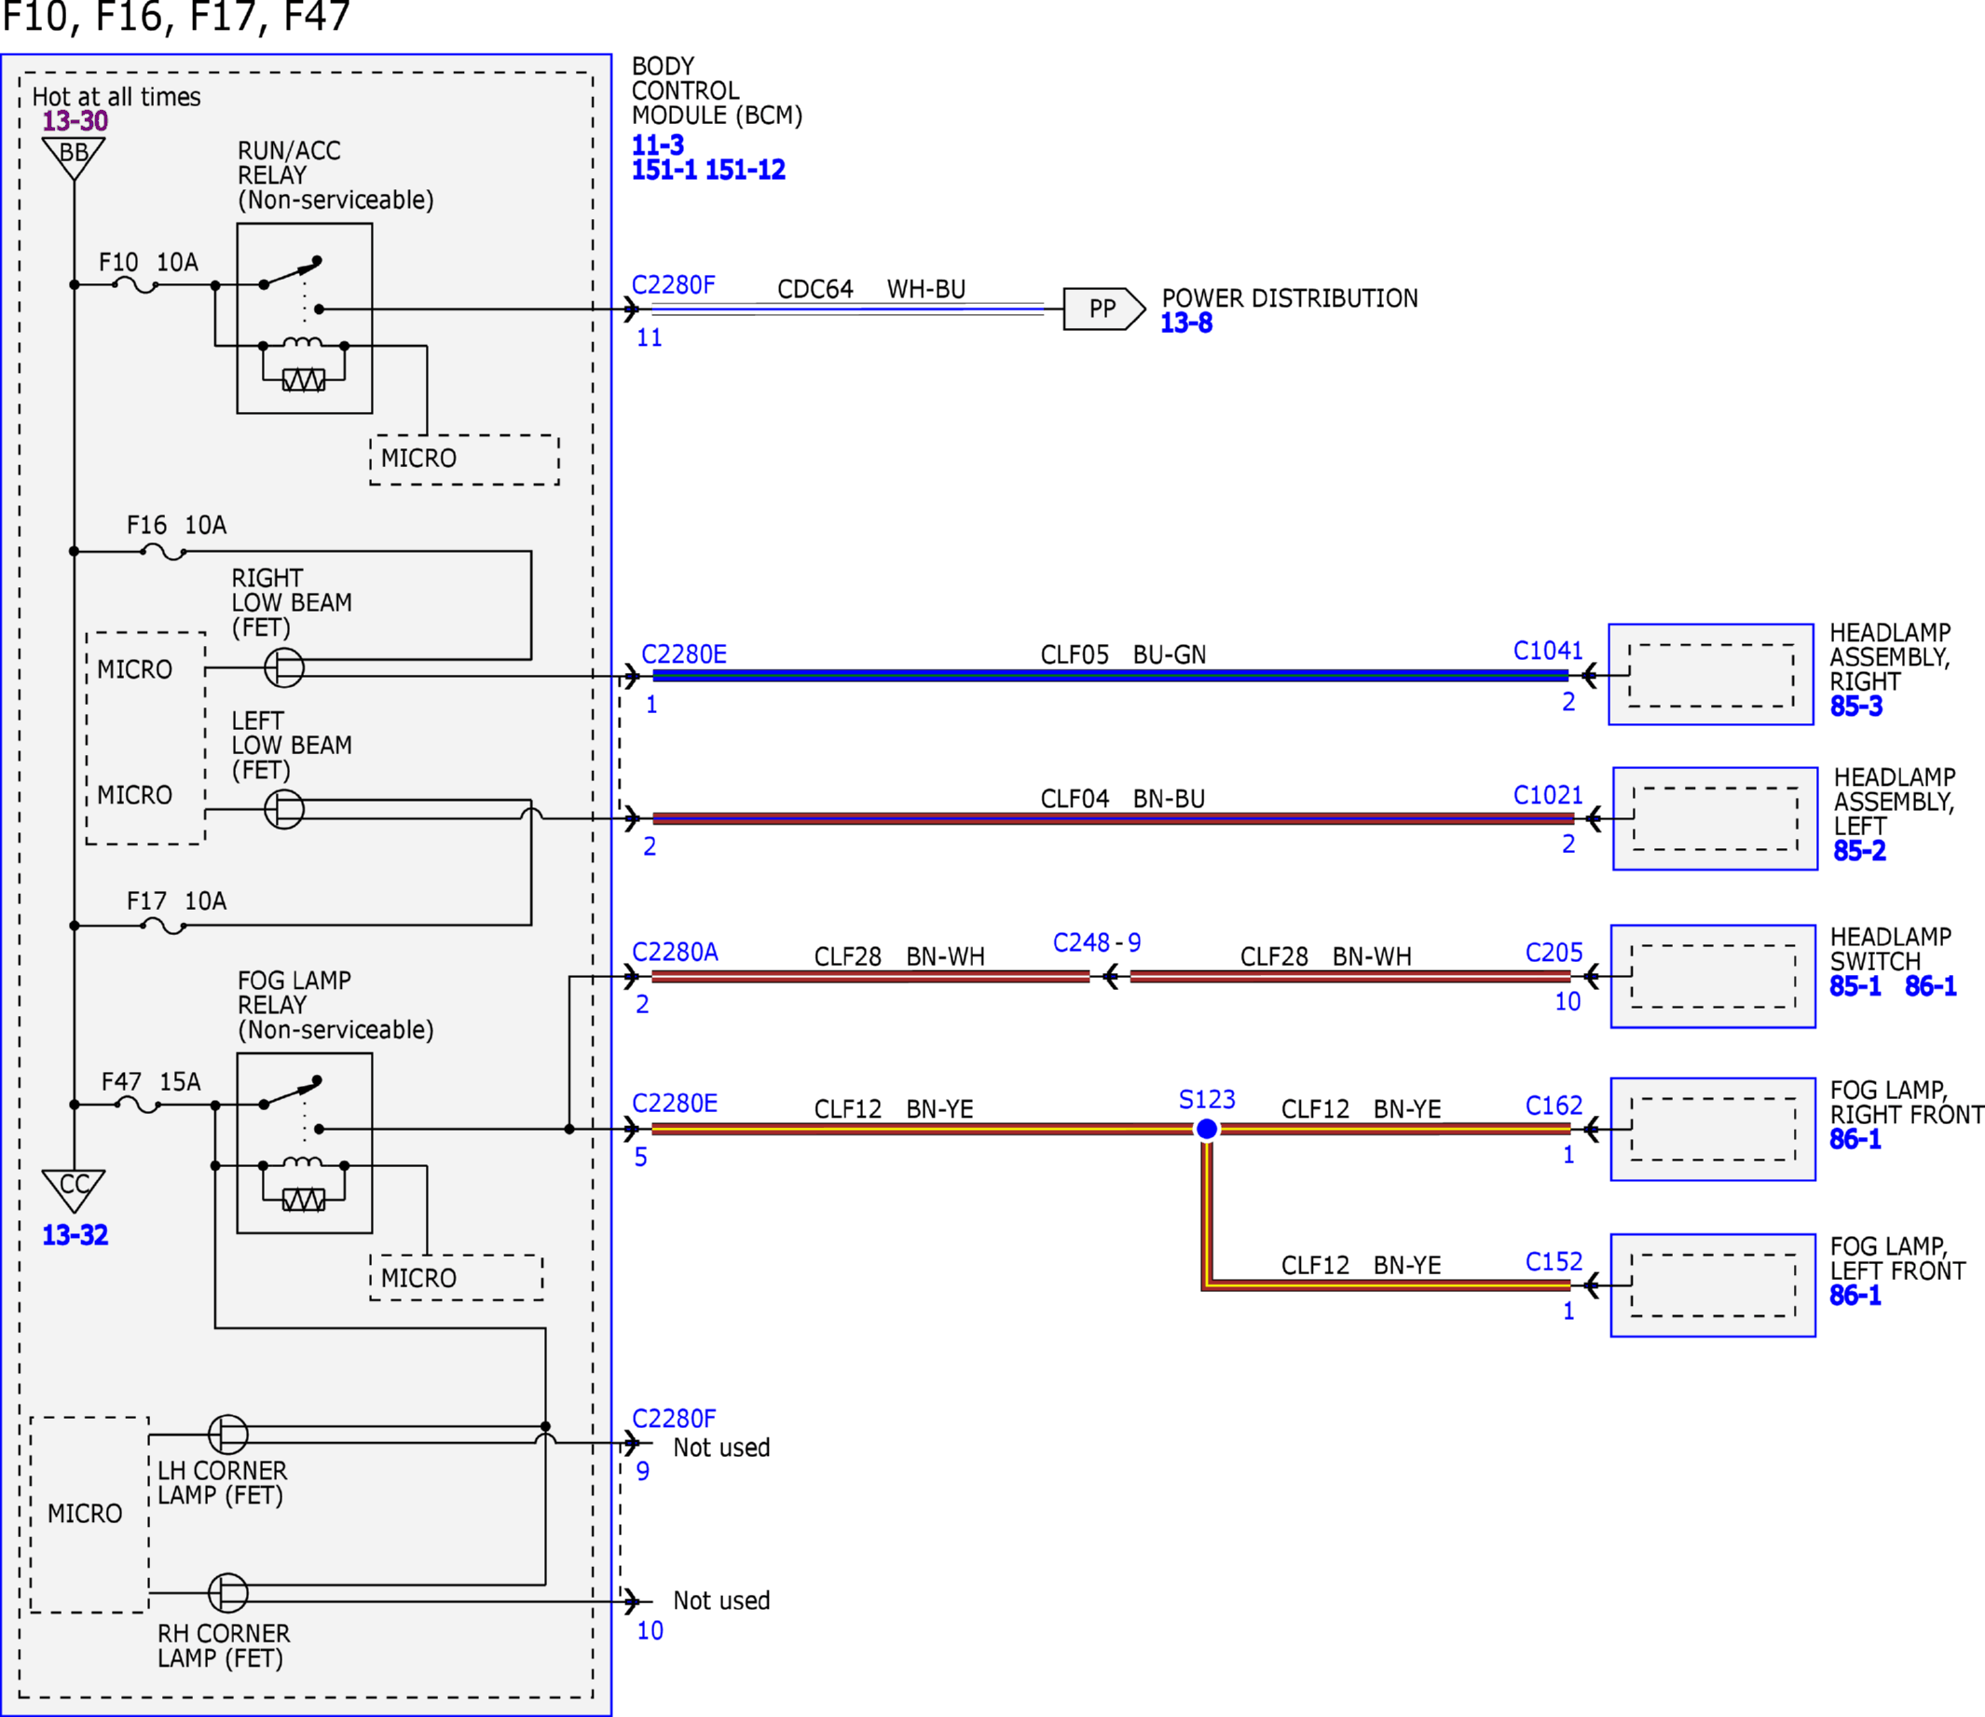The image size is (1985, 1717).
Task: Select the Left Low Beam FET symbol
Action: pos(283,810)
